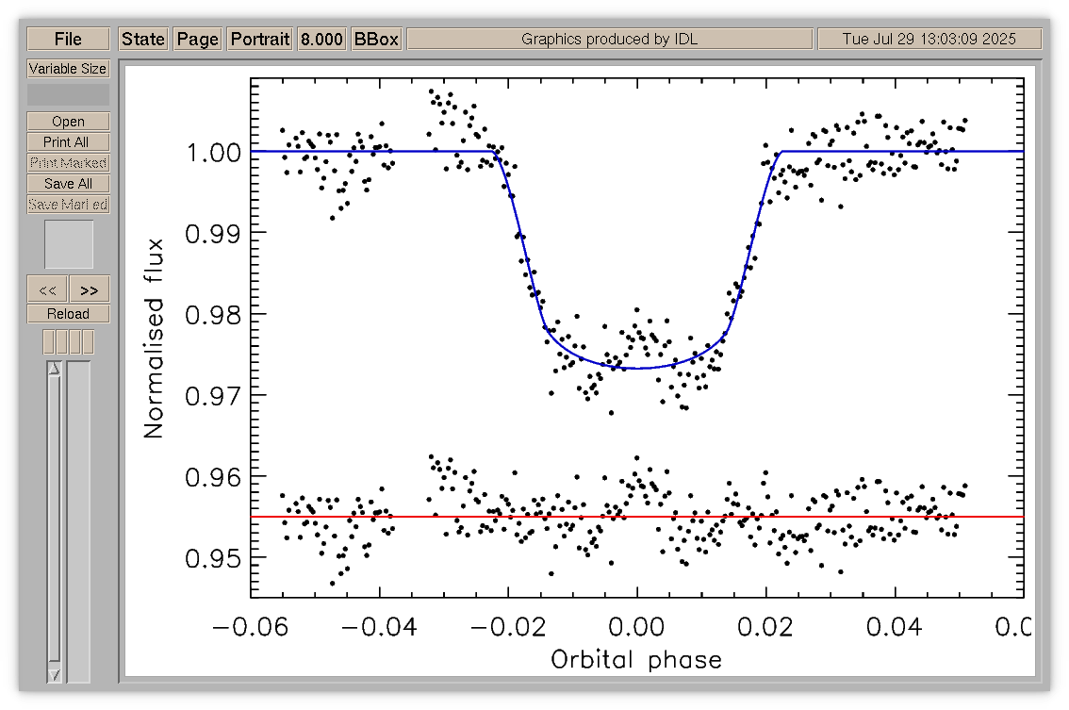Click the Open button
This screenshot has width=1069, height=710.
pos(68,122)
